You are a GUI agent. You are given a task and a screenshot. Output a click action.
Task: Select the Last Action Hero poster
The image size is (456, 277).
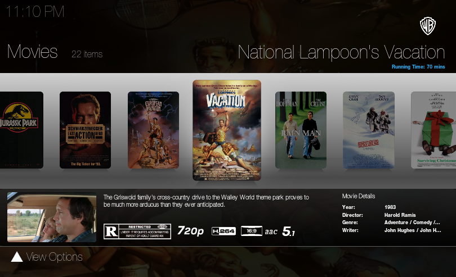coord(85,130)
